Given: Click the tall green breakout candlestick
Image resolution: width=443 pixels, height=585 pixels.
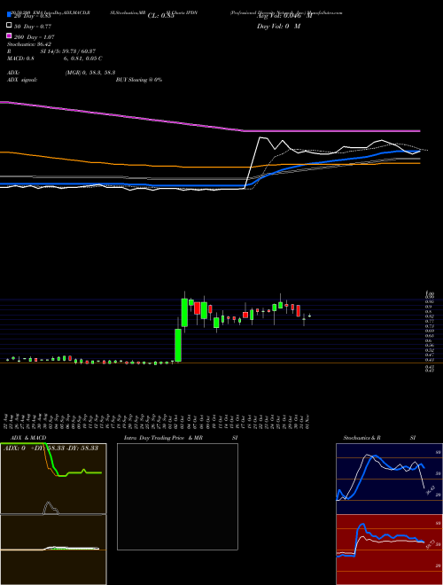Looking at the screenshot, I should point(178,345).
